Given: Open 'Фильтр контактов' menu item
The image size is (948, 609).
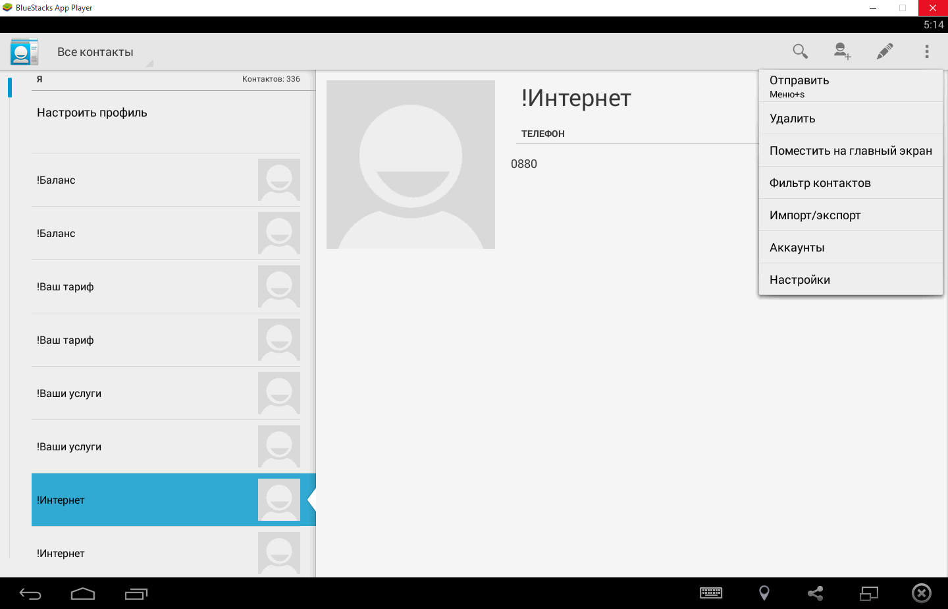Looking at the screenshot, I should [851, 183].
